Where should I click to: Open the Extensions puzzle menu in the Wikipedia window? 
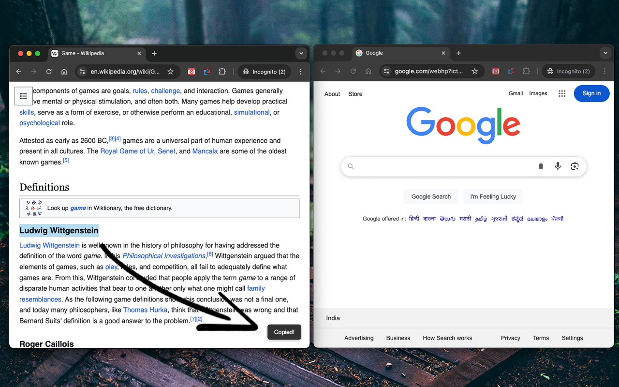point(222,72)
